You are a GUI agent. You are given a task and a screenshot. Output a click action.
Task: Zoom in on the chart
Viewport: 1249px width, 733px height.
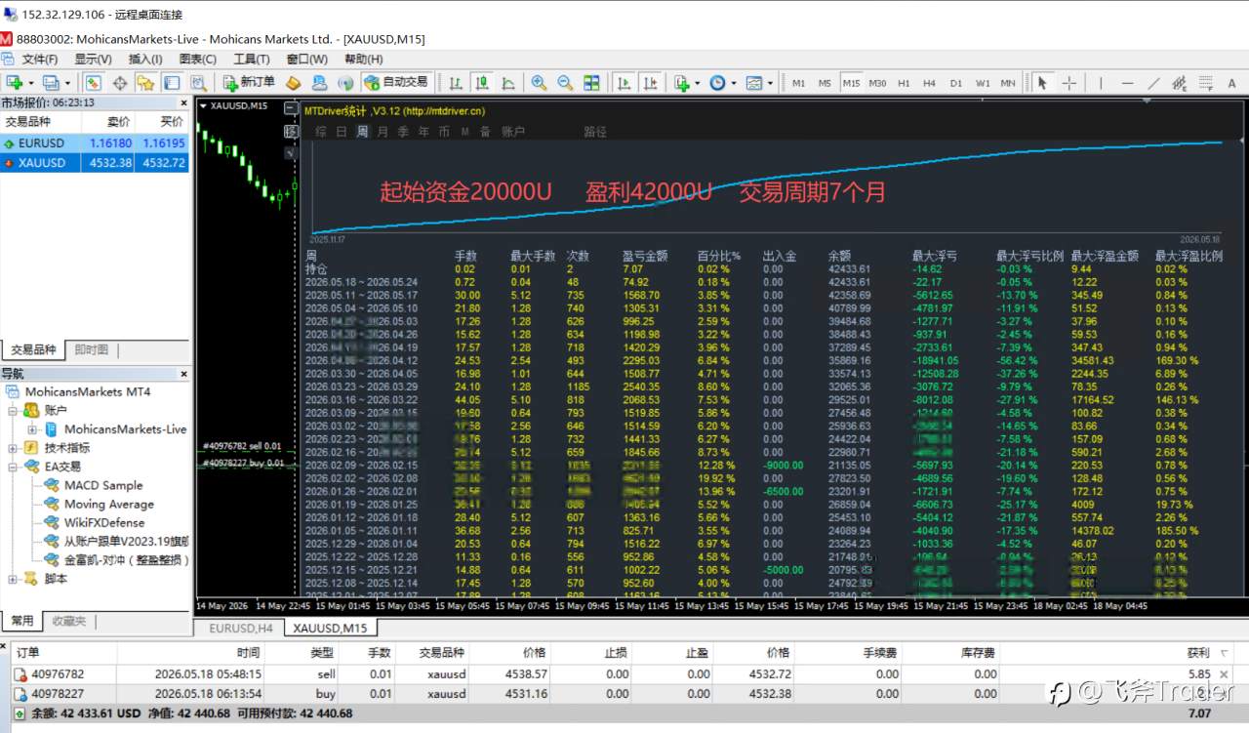(x=539, y=83)
